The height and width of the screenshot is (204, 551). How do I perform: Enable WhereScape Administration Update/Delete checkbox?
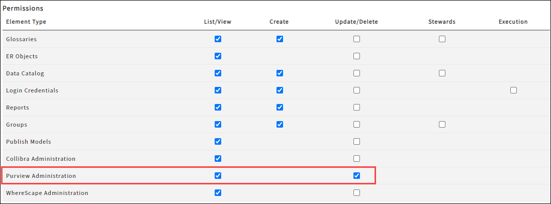click(x=356, y=192)
